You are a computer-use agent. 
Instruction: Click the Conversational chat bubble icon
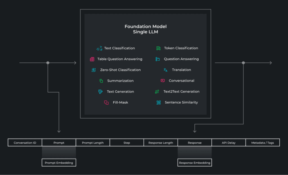pos(163,81)
